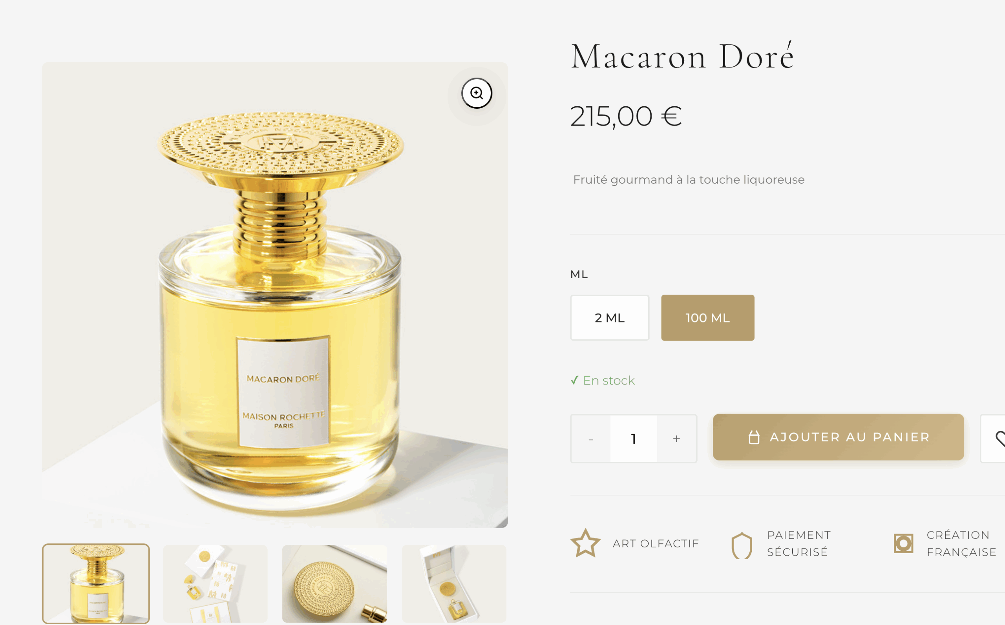Viewport: 1005px width, 625px height.
Task: Add to cart with Ajouter au Panier
Action: click(x=838, y=437)
